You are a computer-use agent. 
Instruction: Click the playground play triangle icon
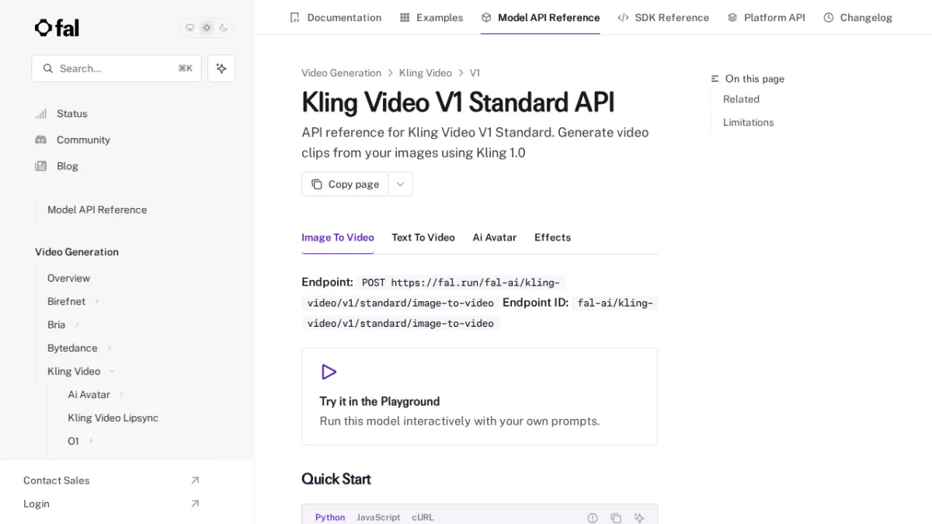(x=329, y=372)
